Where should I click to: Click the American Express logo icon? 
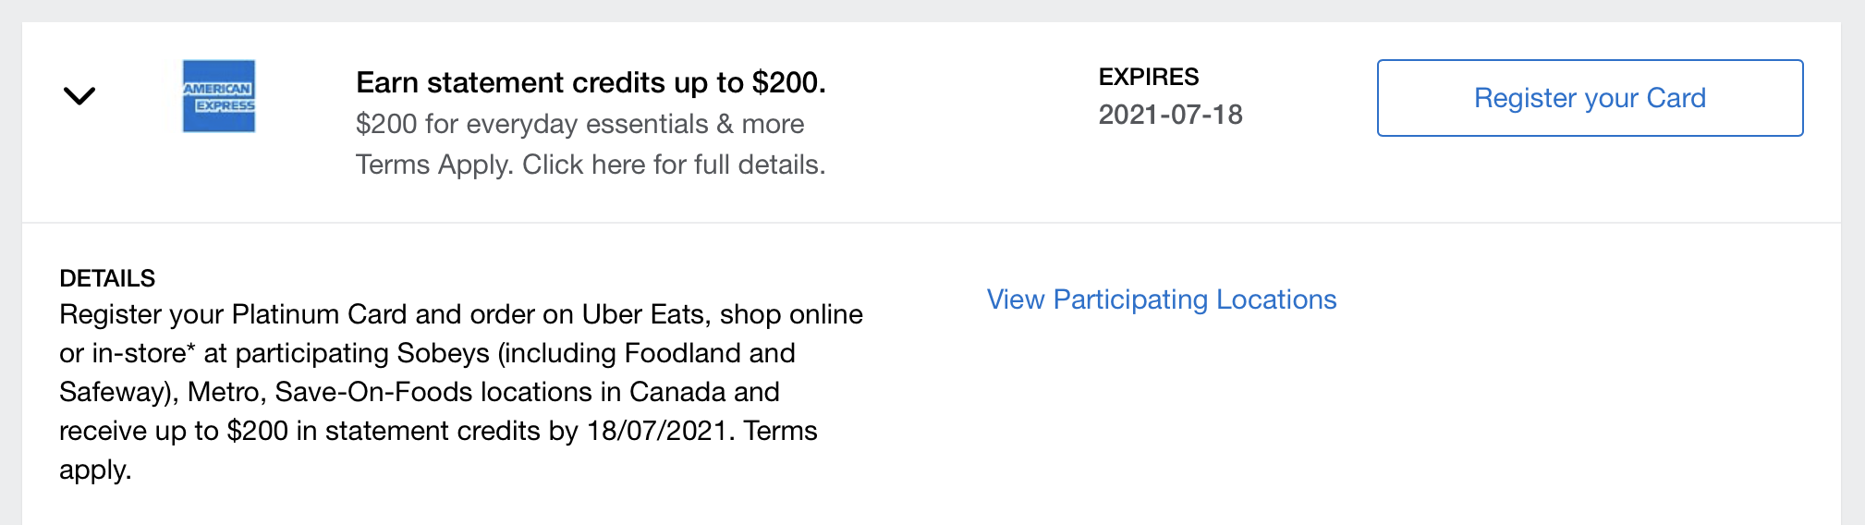(x=219, y=96)
